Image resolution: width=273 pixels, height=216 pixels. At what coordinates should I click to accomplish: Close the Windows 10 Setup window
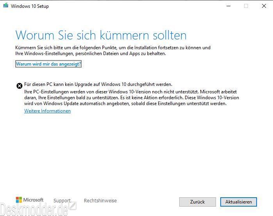pos(264,6)
